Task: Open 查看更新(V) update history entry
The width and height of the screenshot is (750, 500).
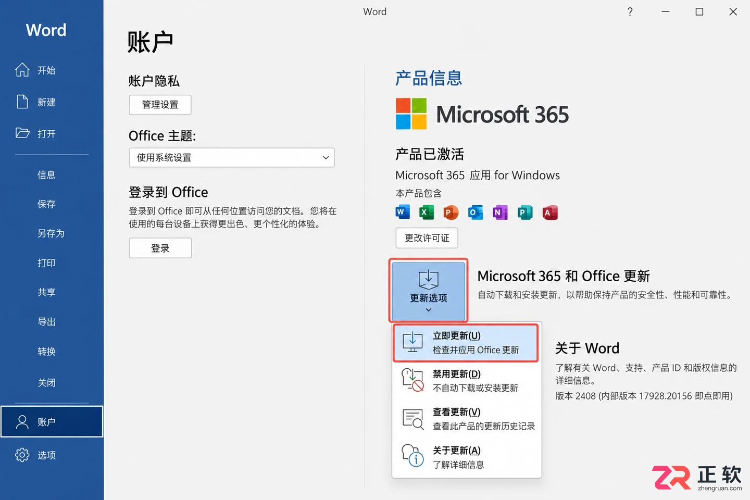Action: coord(466,419)
